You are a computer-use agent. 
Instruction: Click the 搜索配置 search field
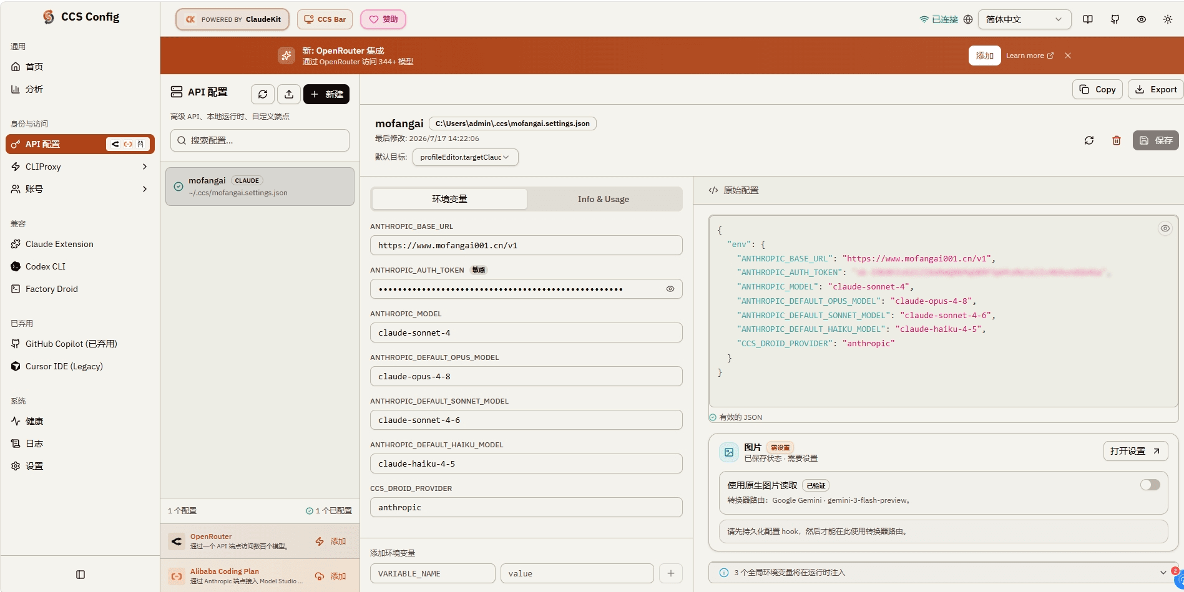coord(260,140)
